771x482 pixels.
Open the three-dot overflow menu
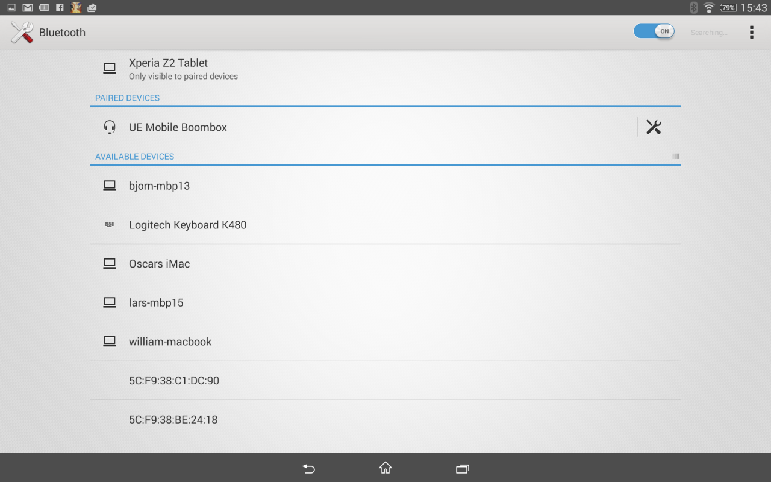click(751, 33)
